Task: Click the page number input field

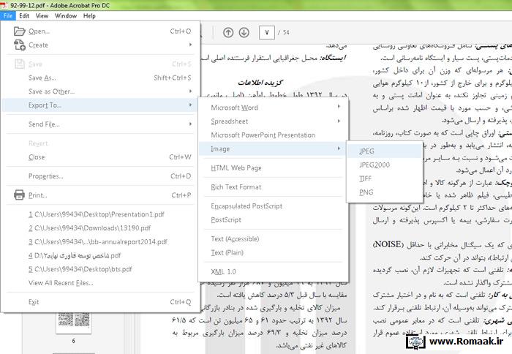Action: 267,32
